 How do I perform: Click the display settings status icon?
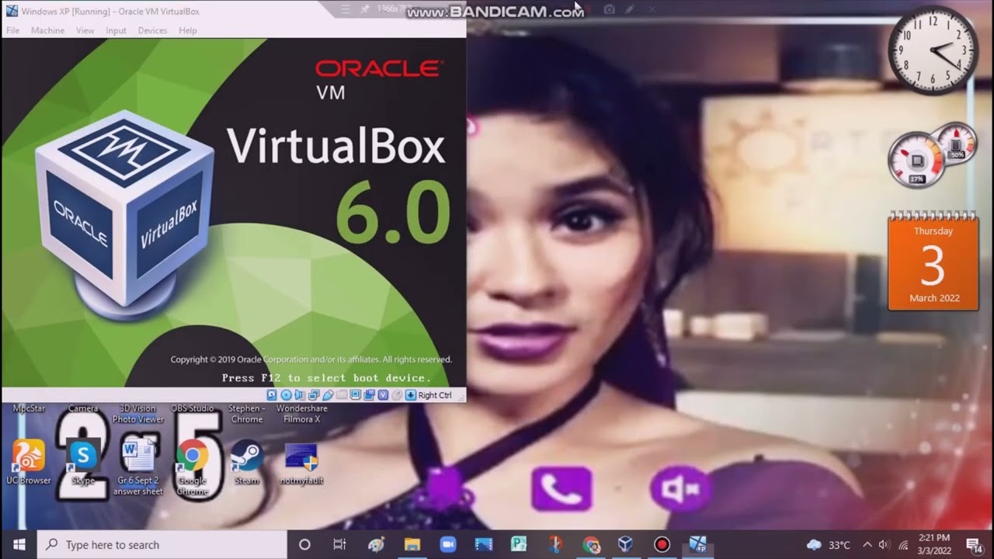click(356, 395)
